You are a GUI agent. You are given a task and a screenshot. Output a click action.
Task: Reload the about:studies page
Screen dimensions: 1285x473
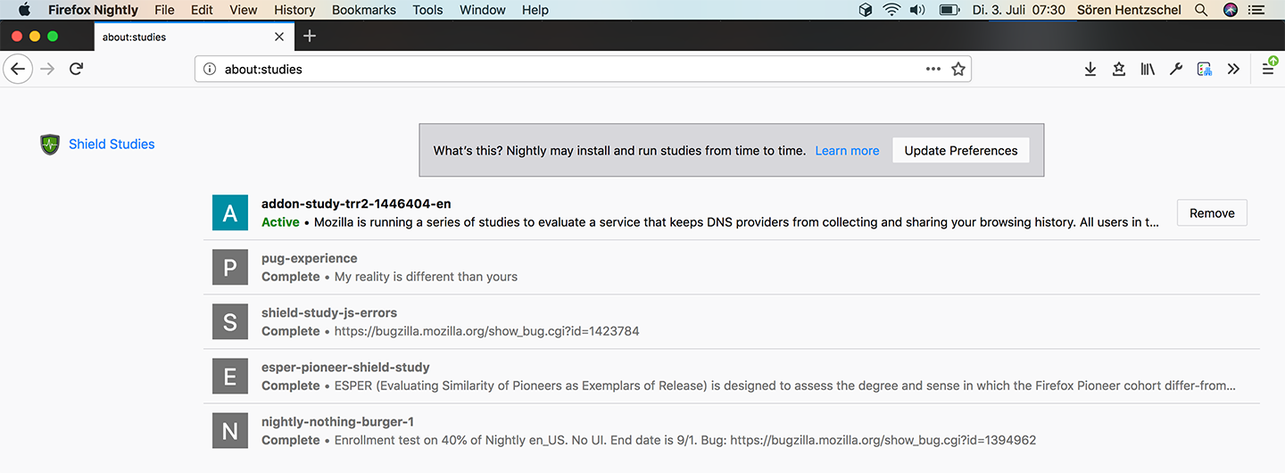coord(77,69)
